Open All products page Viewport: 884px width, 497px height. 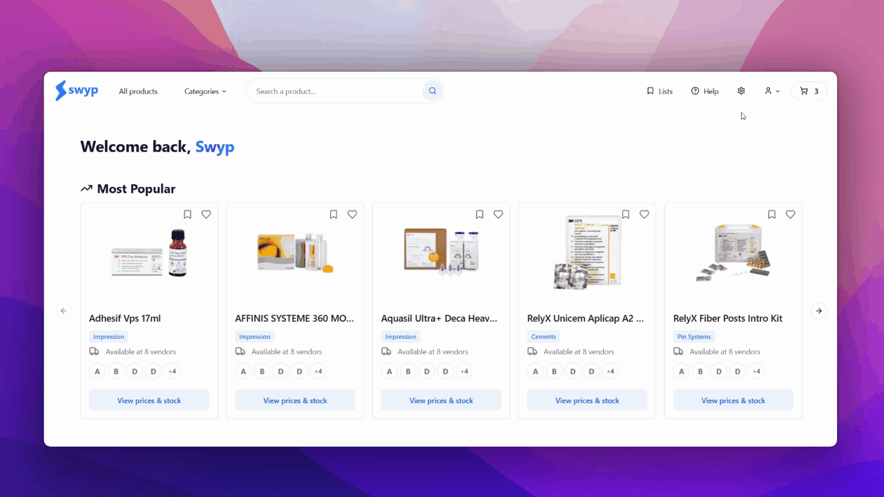[x=138, y=91]
